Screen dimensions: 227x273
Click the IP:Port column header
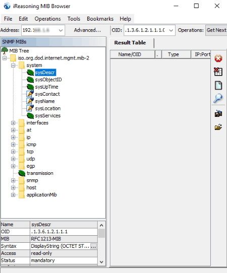201,54
